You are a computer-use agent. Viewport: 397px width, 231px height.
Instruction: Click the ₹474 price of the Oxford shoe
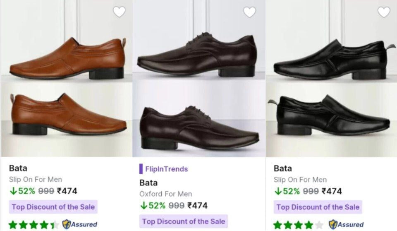point(197,205)
